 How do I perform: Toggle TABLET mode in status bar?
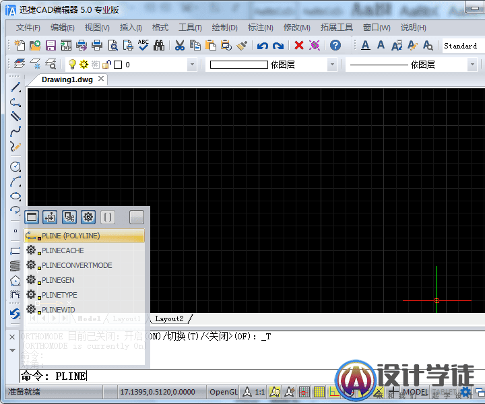click(443, 392)
